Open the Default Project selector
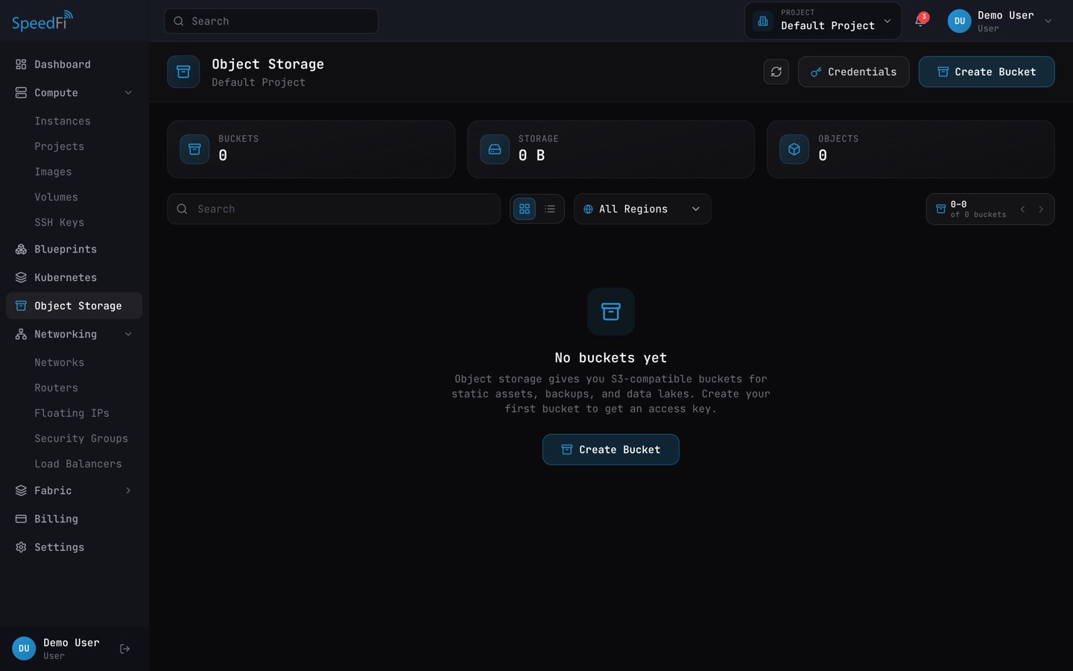1073x671 pixels. 823,21
